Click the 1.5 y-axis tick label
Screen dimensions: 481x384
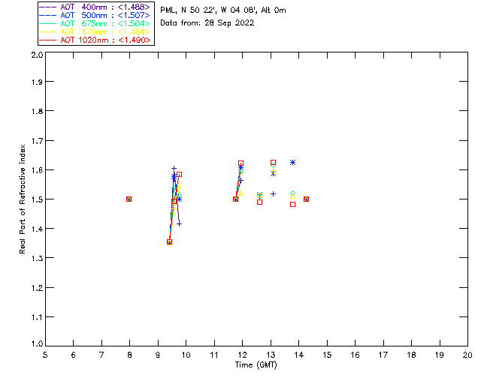point(37,199)
